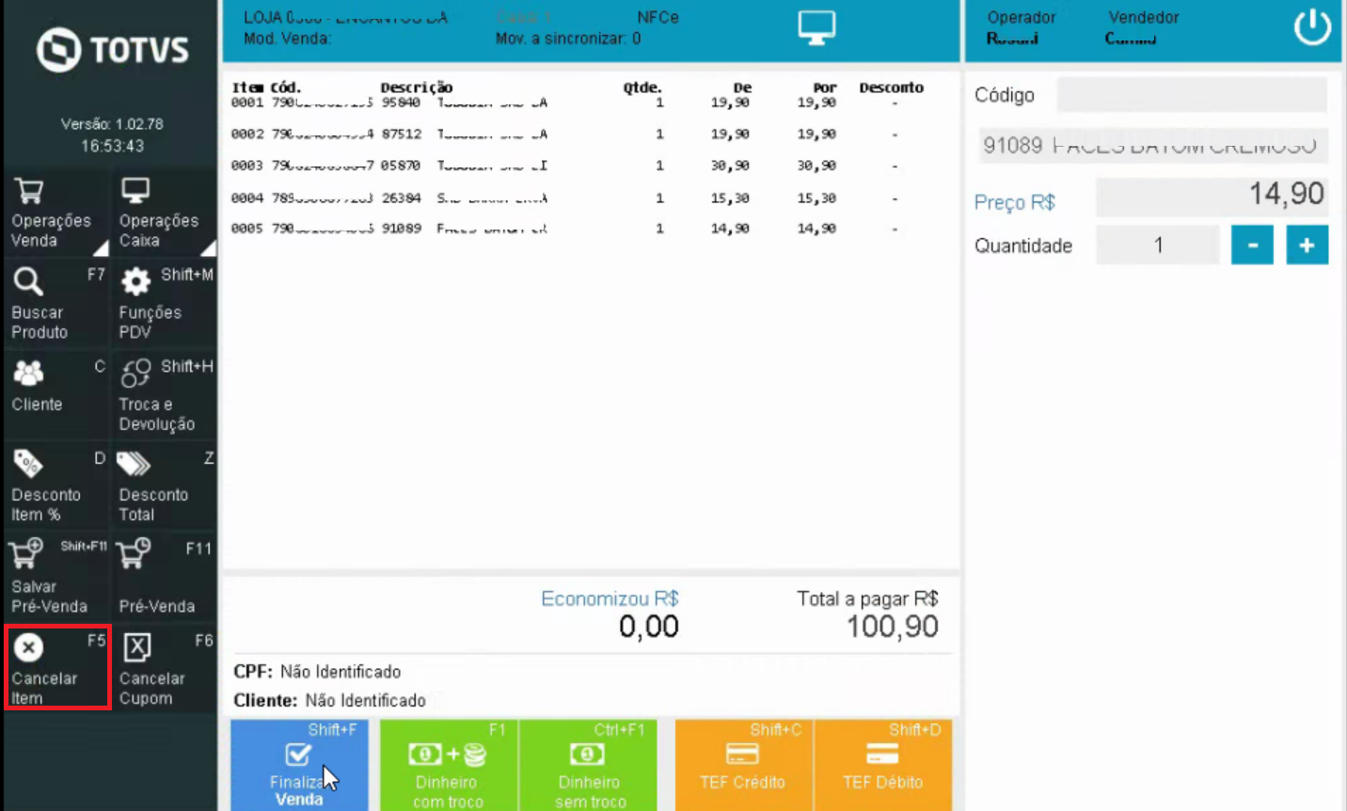Select item row 0004 in sale list
Screen dimensions: 1347x811
tap(578, 199)
